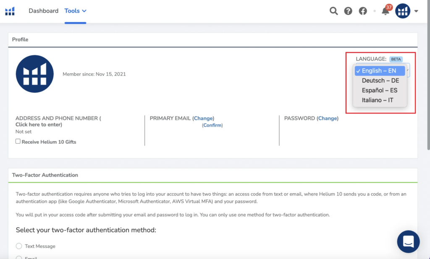Select Email two-factor radio button

(19, 257)
